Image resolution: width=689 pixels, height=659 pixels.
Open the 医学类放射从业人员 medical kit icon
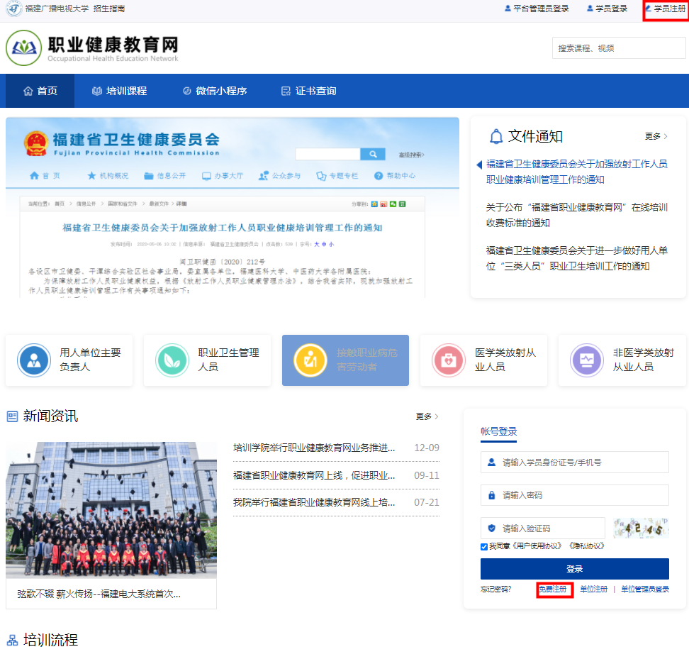(449, 360)
